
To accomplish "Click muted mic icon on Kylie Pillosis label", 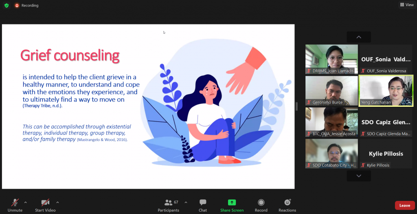I will pos(363,165).
